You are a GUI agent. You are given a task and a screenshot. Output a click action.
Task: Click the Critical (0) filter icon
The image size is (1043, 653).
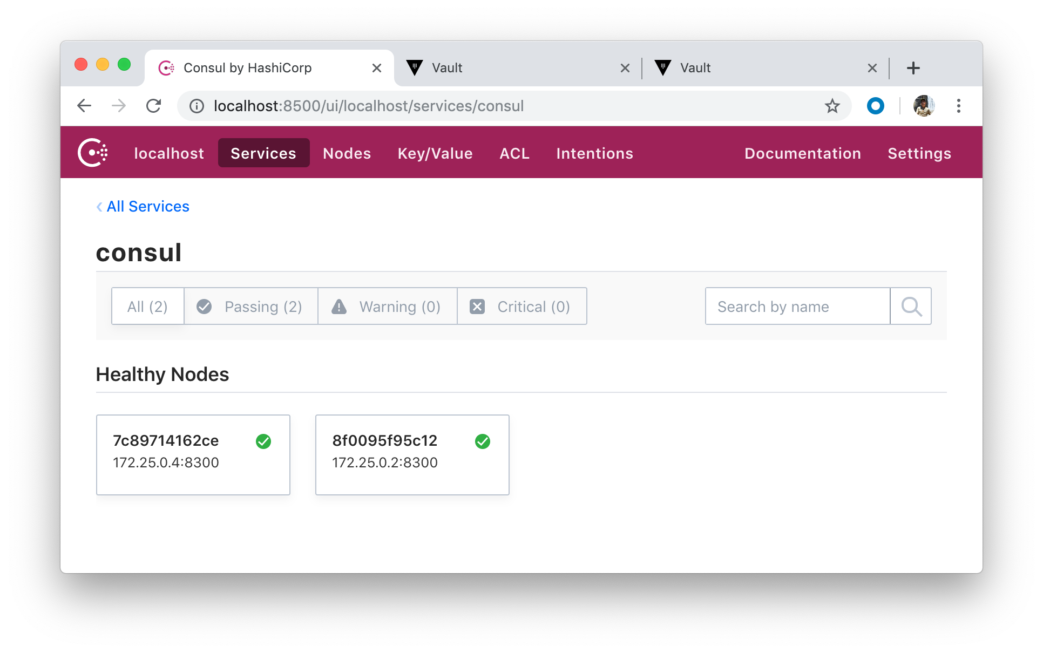476,306
